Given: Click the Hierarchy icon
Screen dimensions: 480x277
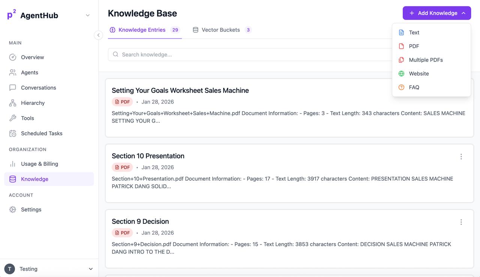Looking at the screenshot, I should point(13,103).
